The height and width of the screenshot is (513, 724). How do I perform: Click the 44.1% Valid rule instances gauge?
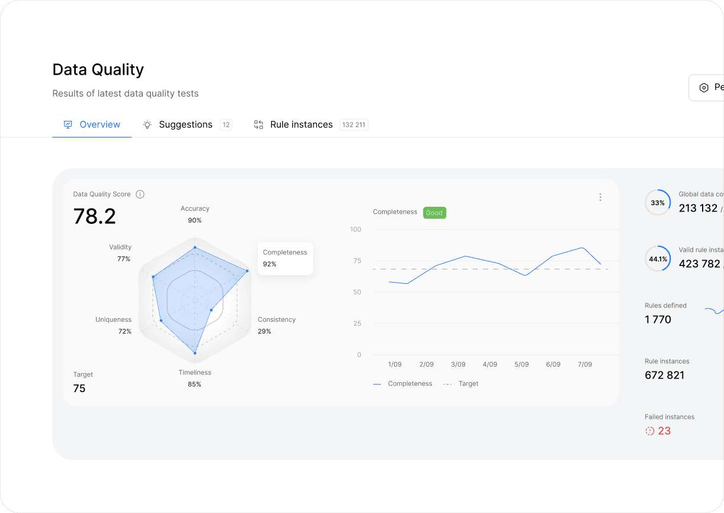658,258
